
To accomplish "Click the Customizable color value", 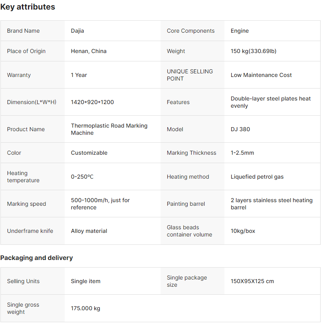I will coord(89,153).
